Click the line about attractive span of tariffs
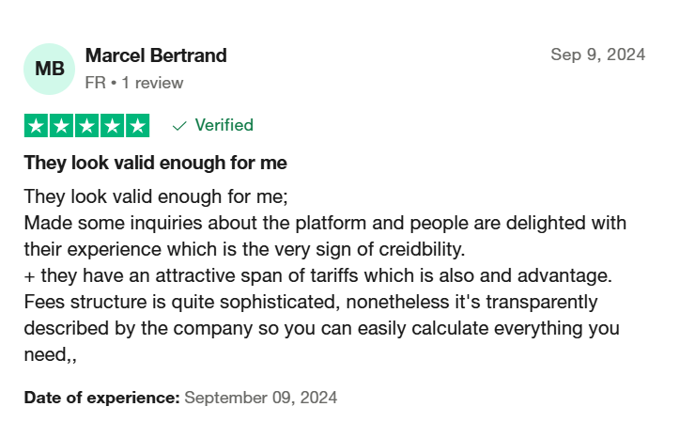The width and height of the screenshot is (695, 438). point(318,275)
